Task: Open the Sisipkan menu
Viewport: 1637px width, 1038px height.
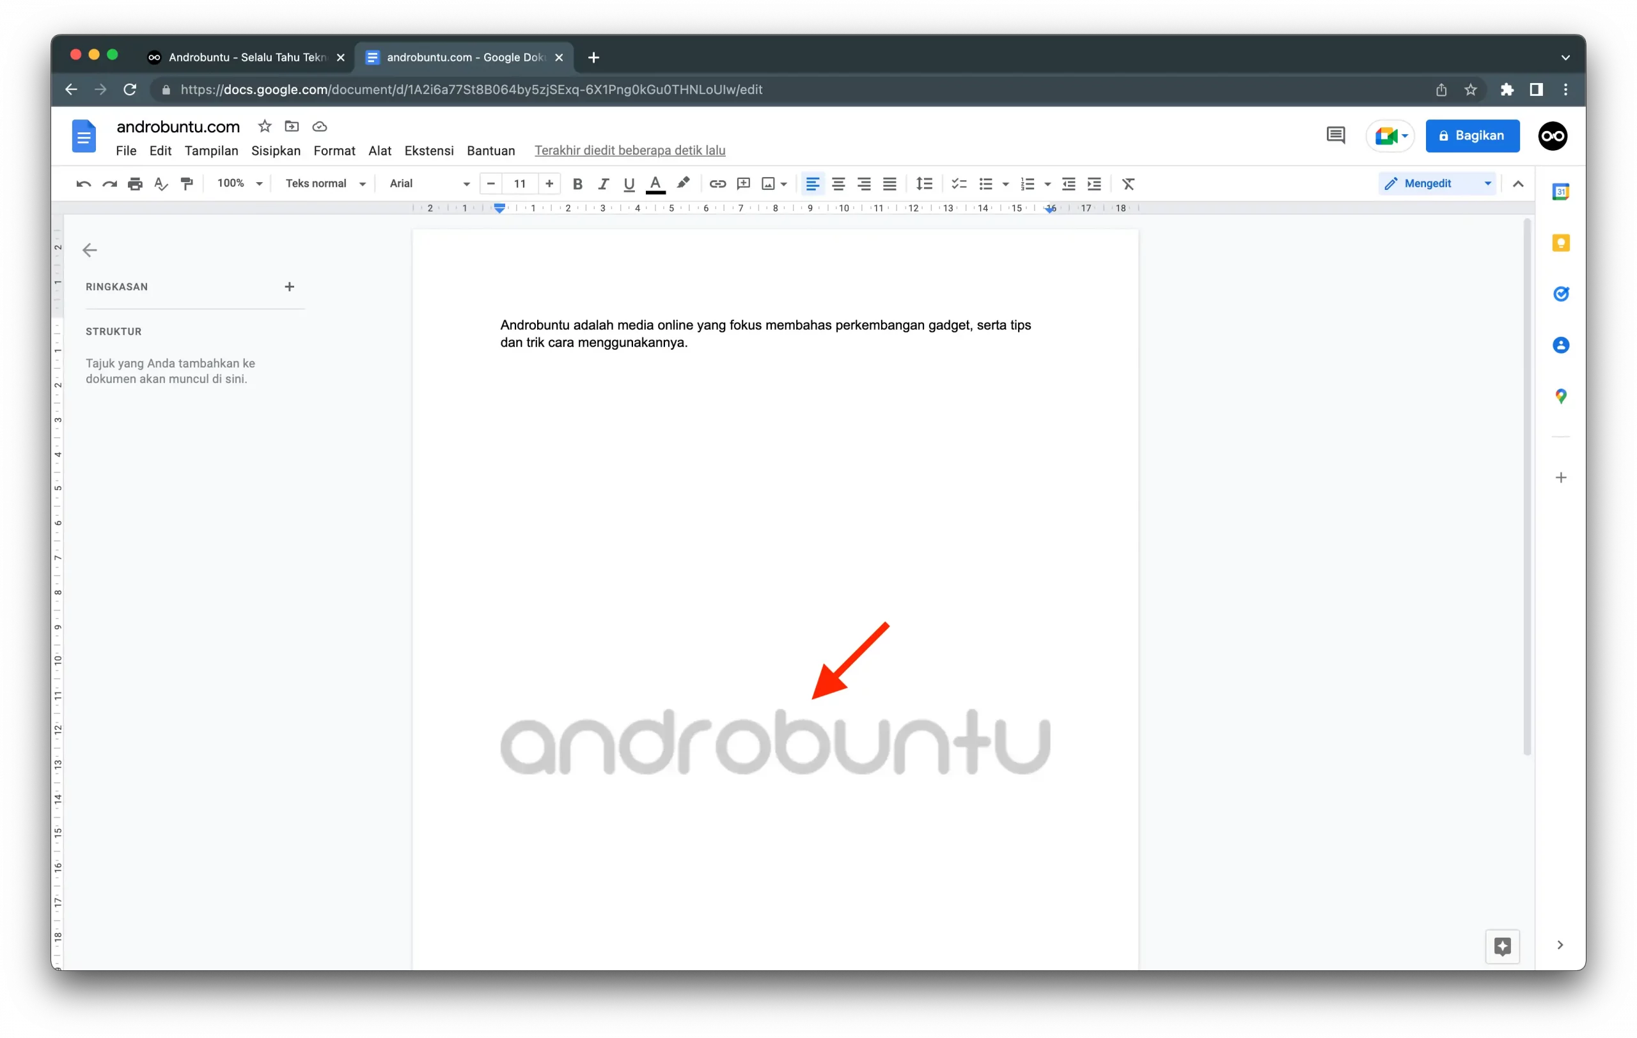Action: pos(276,151)
